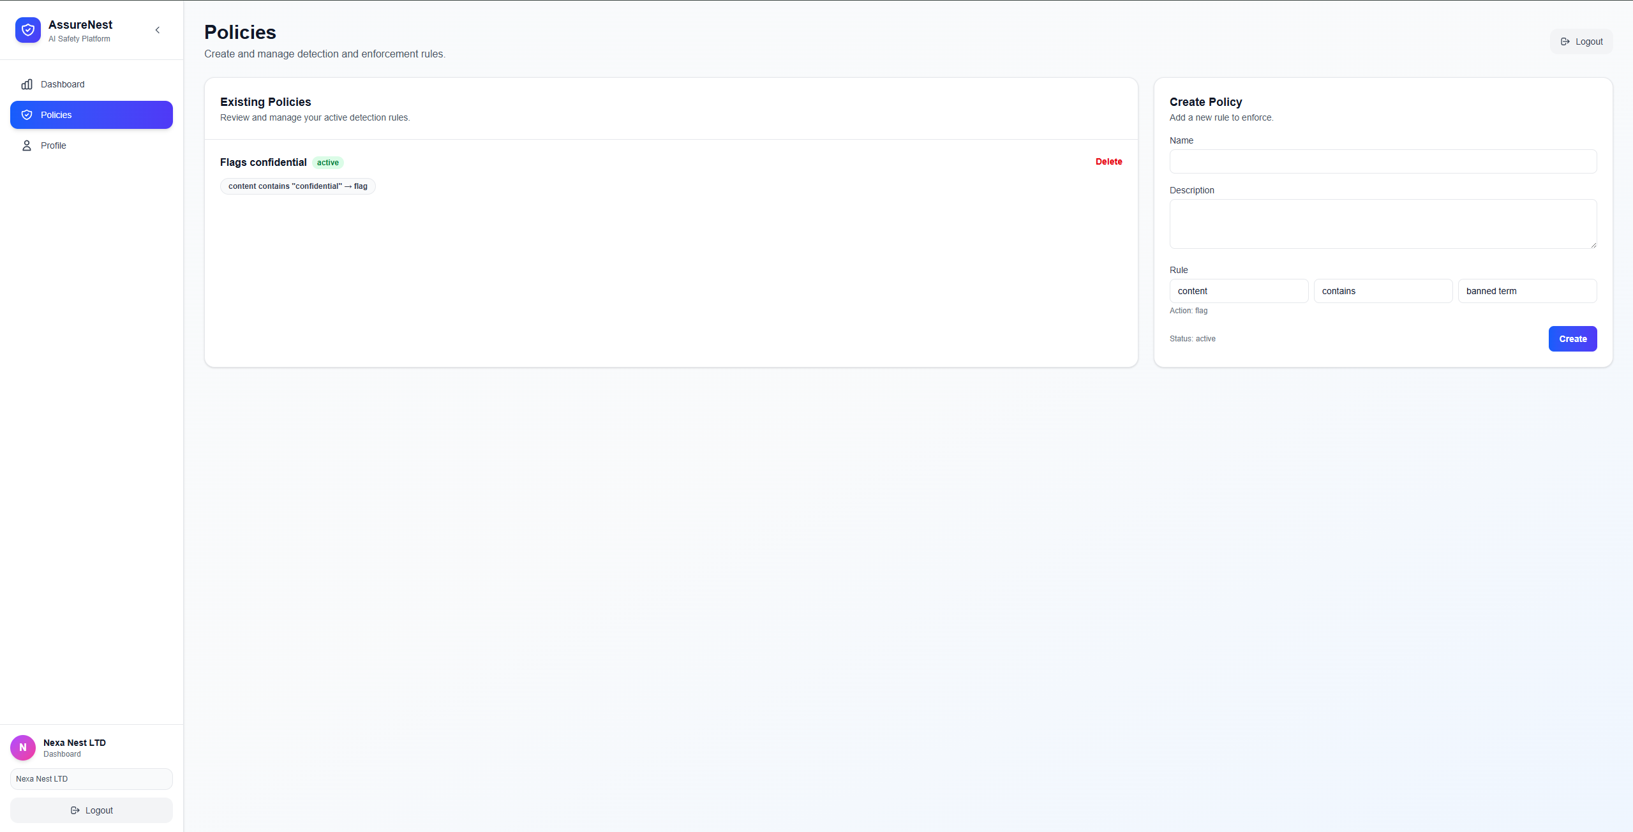Click the Dashboard bar chart icon
Screen dimensions: 1633x832
tap(27, 84)
